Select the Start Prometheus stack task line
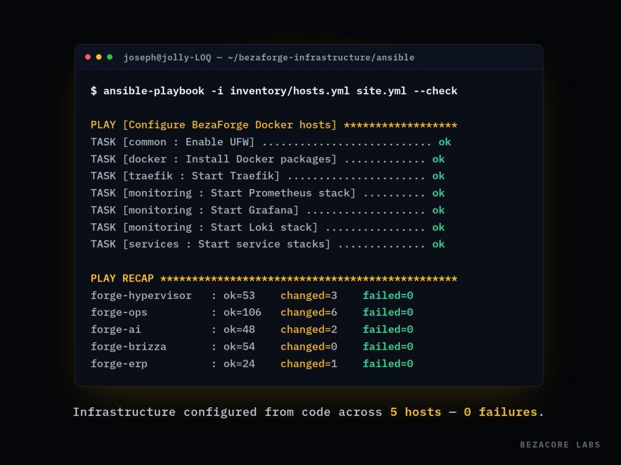Screen dimensions: 621x465 268,193
